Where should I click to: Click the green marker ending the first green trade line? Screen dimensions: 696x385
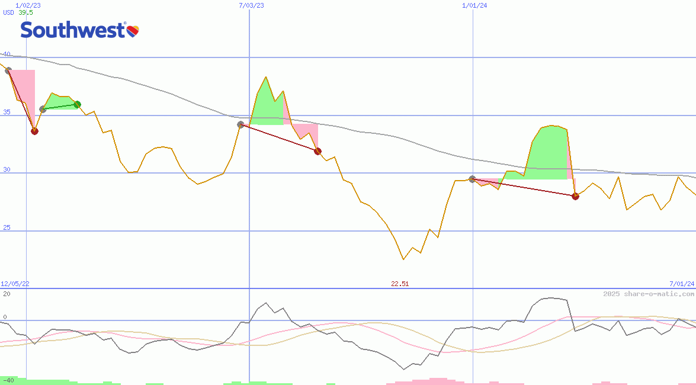point(77,105)
